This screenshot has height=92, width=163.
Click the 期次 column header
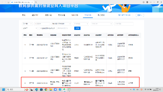(31, 35)
